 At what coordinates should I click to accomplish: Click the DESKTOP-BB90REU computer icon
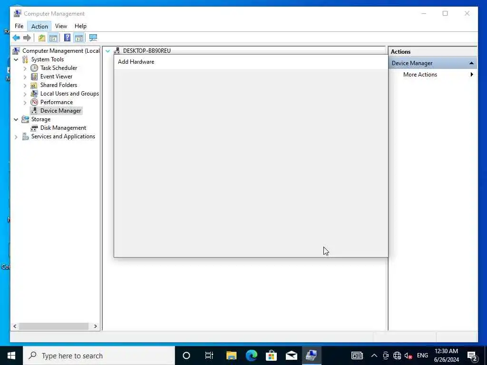click(x=117, y=50)
